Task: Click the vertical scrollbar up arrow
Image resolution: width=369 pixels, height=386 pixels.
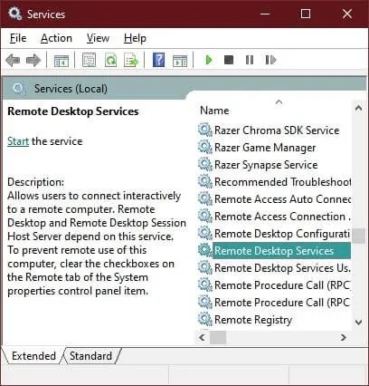Action: tap(358, 108)
